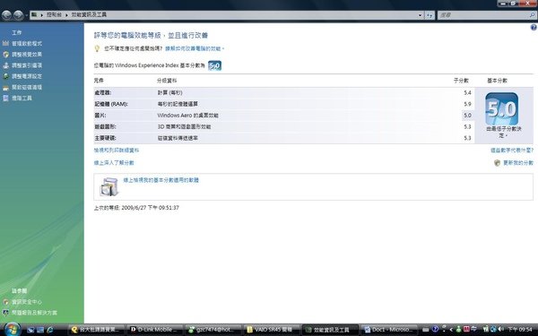Open the VAIO SR45 taskbar window
Image resolution: width=538 pixels, height=336 pixels.
[x=272, y=330]
